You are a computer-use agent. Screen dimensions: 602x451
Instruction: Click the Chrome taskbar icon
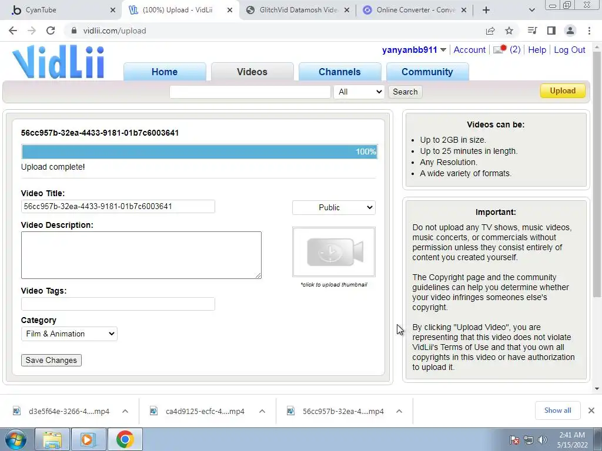(125, 439)
